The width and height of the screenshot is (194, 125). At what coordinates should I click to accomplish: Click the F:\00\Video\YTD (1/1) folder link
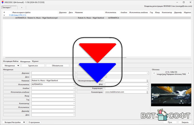18,15
